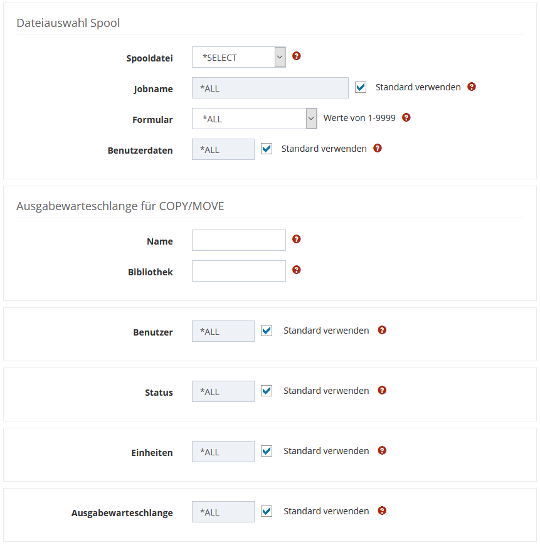540x545 pixels.
Task: Click help icon in Status row
Action: click(382, 390)
